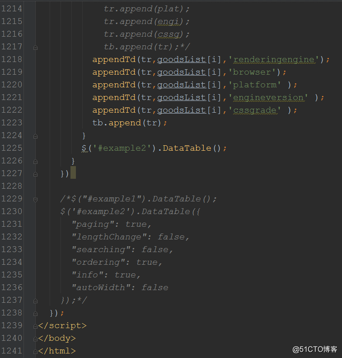
Task: Click "searching": false option
Action: click(122, 249)
